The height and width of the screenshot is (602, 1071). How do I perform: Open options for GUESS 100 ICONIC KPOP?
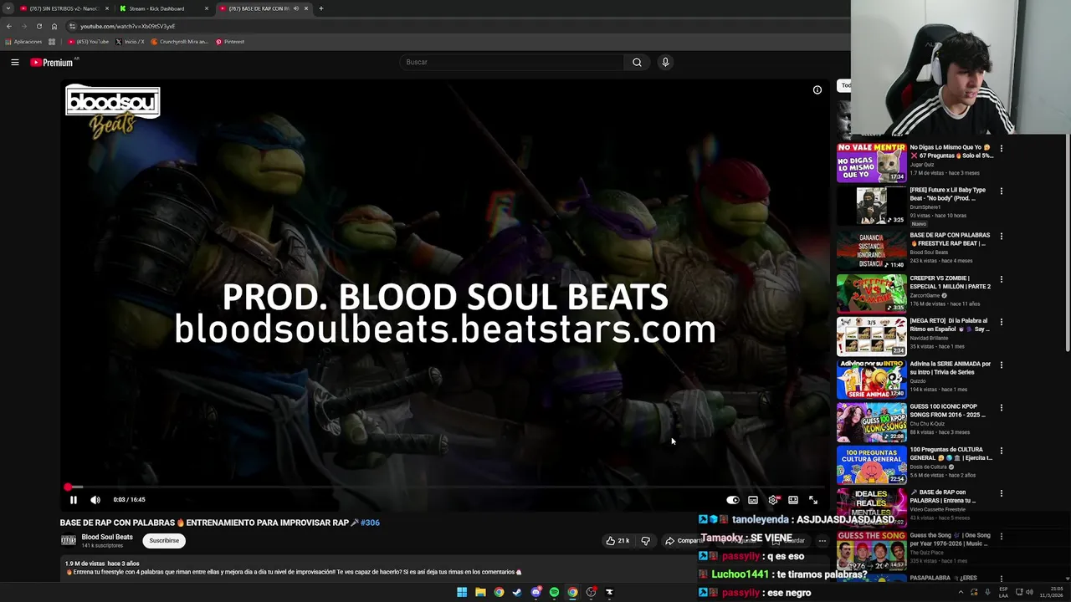tap(1001, 408)
